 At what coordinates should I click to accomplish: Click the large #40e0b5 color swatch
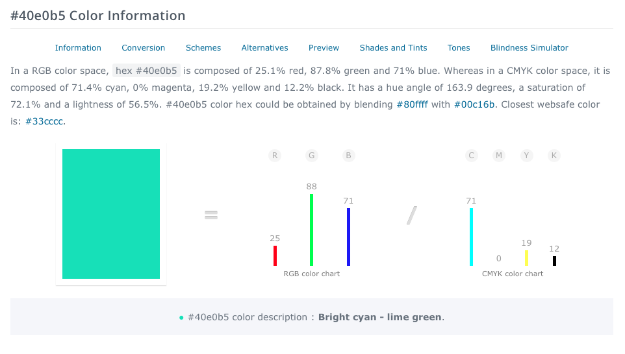(111, 214)
